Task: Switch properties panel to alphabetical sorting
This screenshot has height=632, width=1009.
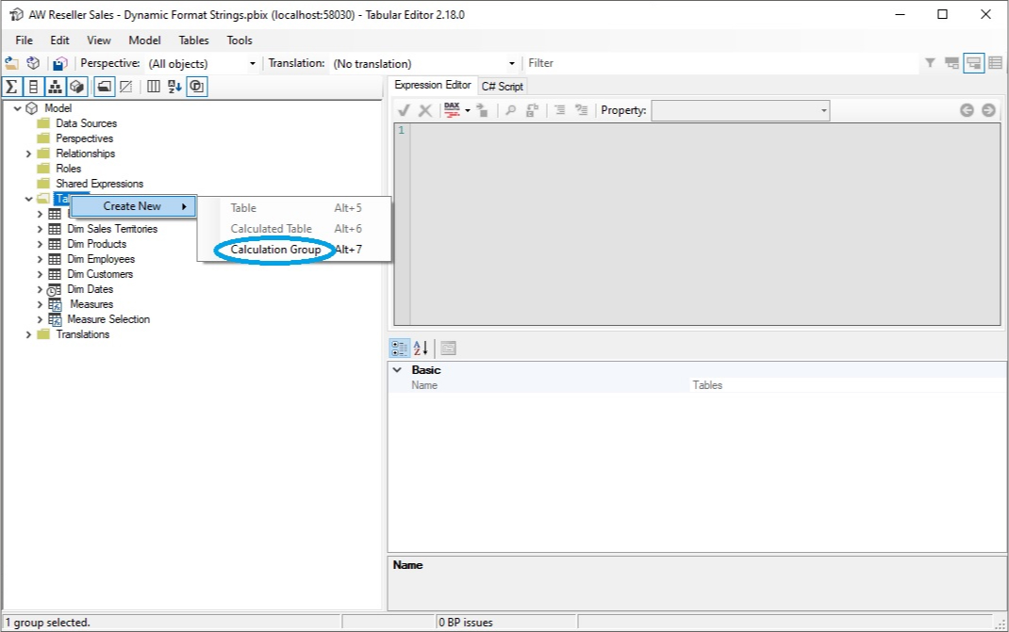Action: (419, 348)
